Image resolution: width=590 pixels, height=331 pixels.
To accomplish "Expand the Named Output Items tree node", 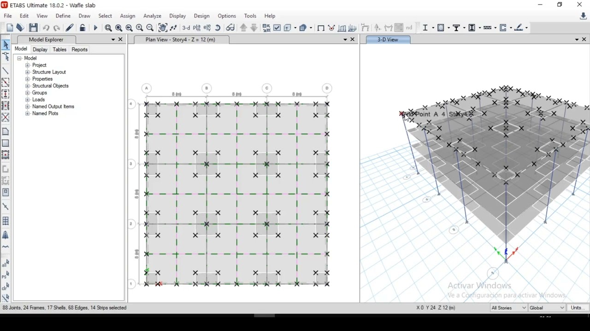I will (x=28, y=107).
